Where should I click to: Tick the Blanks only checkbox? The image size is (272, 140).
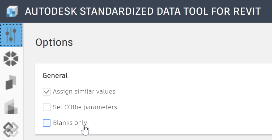[x=47, y=123]
